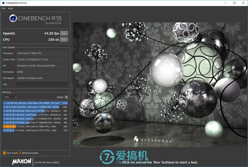Image resolution: width=248 pixels, height=167 pixels.
Task: Select ranking row 3 Core i7-4770K
Action: click(x=36, y=111)
